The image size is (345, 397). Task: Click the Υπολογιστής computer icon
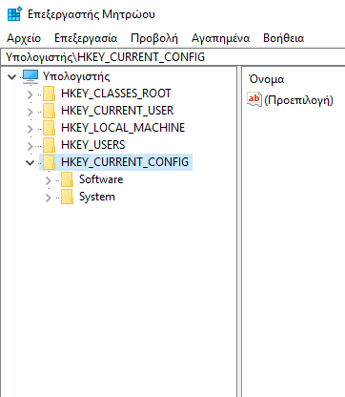point(30,76)
